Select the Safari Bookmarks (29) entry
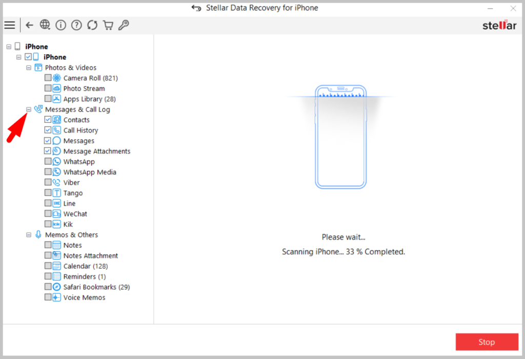Image resolution: width=525 pixels, height=359 pixels. coord(96,287)
